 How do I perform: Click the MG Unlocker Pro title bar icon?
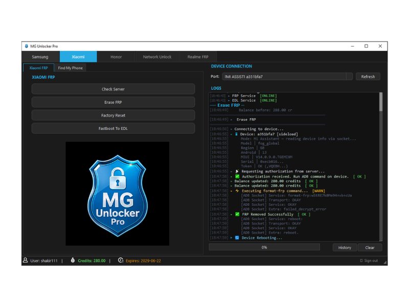(x=27, y=46)
